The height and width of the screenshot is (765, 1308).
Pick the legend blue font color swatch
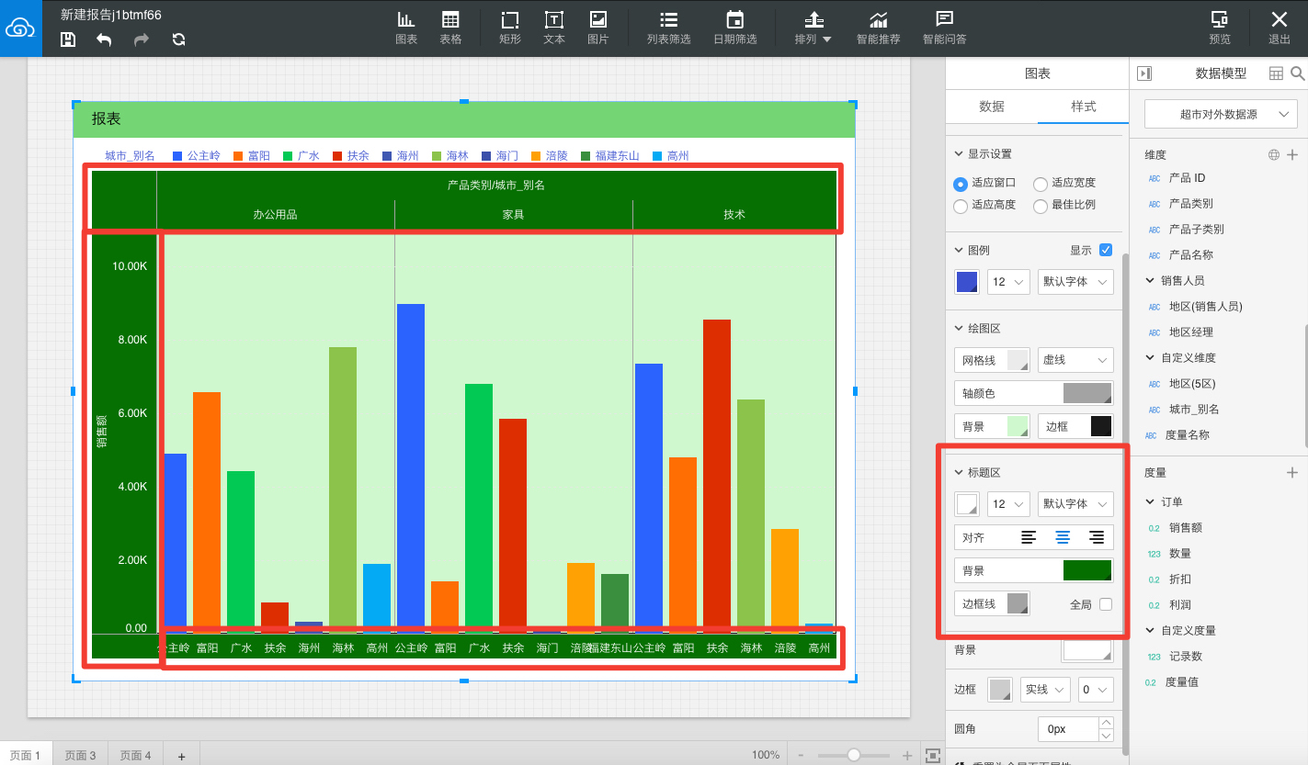click(967, 282)
